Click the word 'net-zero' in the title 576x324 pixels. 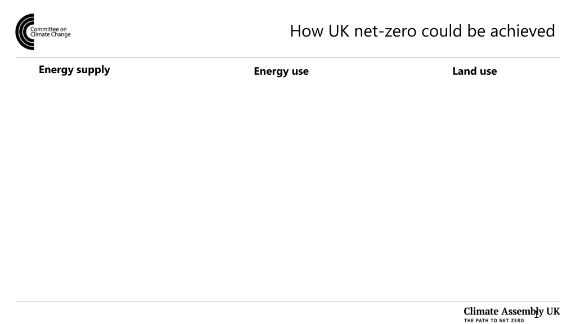[385, 31]
